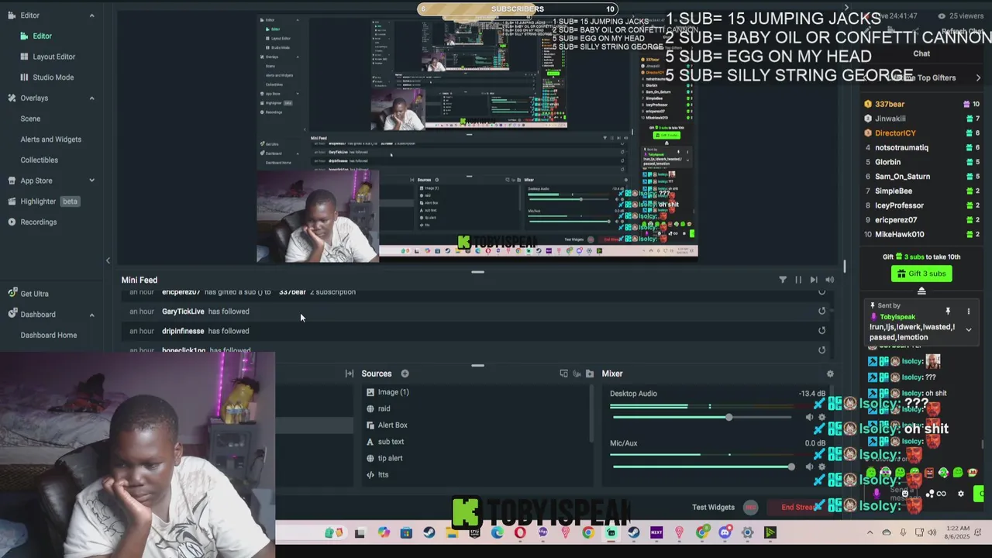Open Mini Feed filter

pos(783,280)
